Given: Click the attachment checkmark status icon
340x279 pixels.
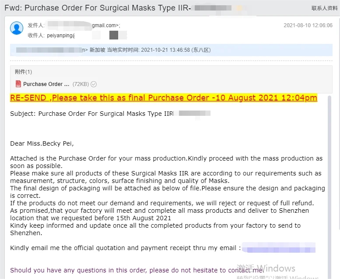Looking at the screenshot, I should pyautogui.click(x=94, y=84).
